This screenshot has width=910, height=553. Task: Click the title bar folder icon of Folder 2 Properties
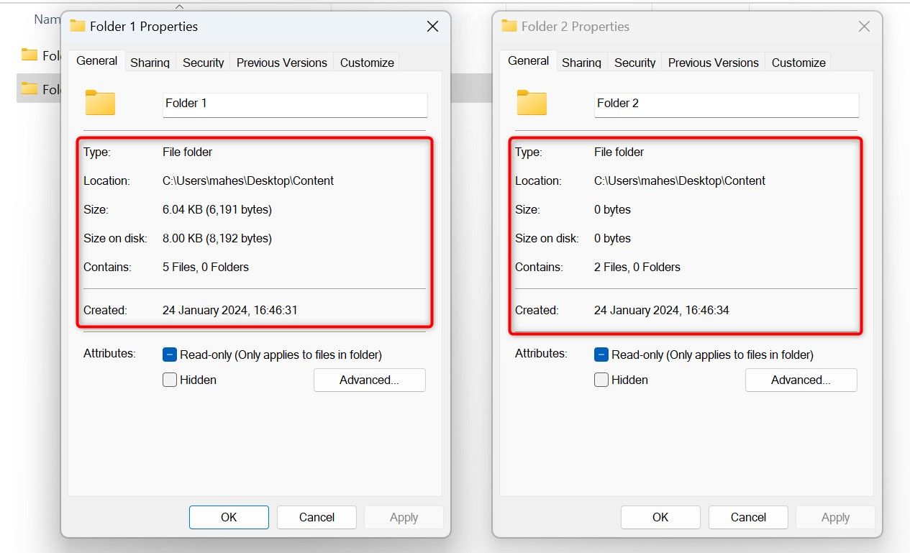[509, 26]
